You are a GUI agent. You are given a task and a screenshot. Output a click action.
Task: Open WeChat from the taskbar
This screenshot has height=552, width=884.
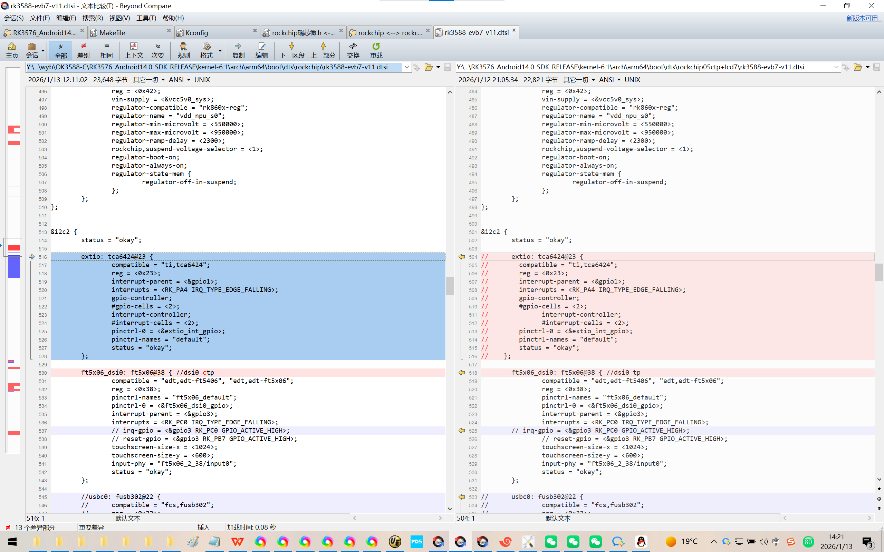pyautogui.click(x=551, y=542)
